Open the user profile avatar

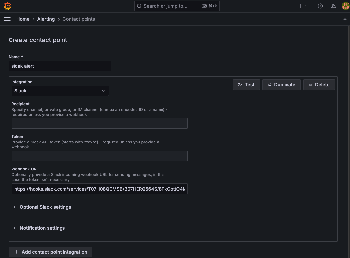pos(345,6)
